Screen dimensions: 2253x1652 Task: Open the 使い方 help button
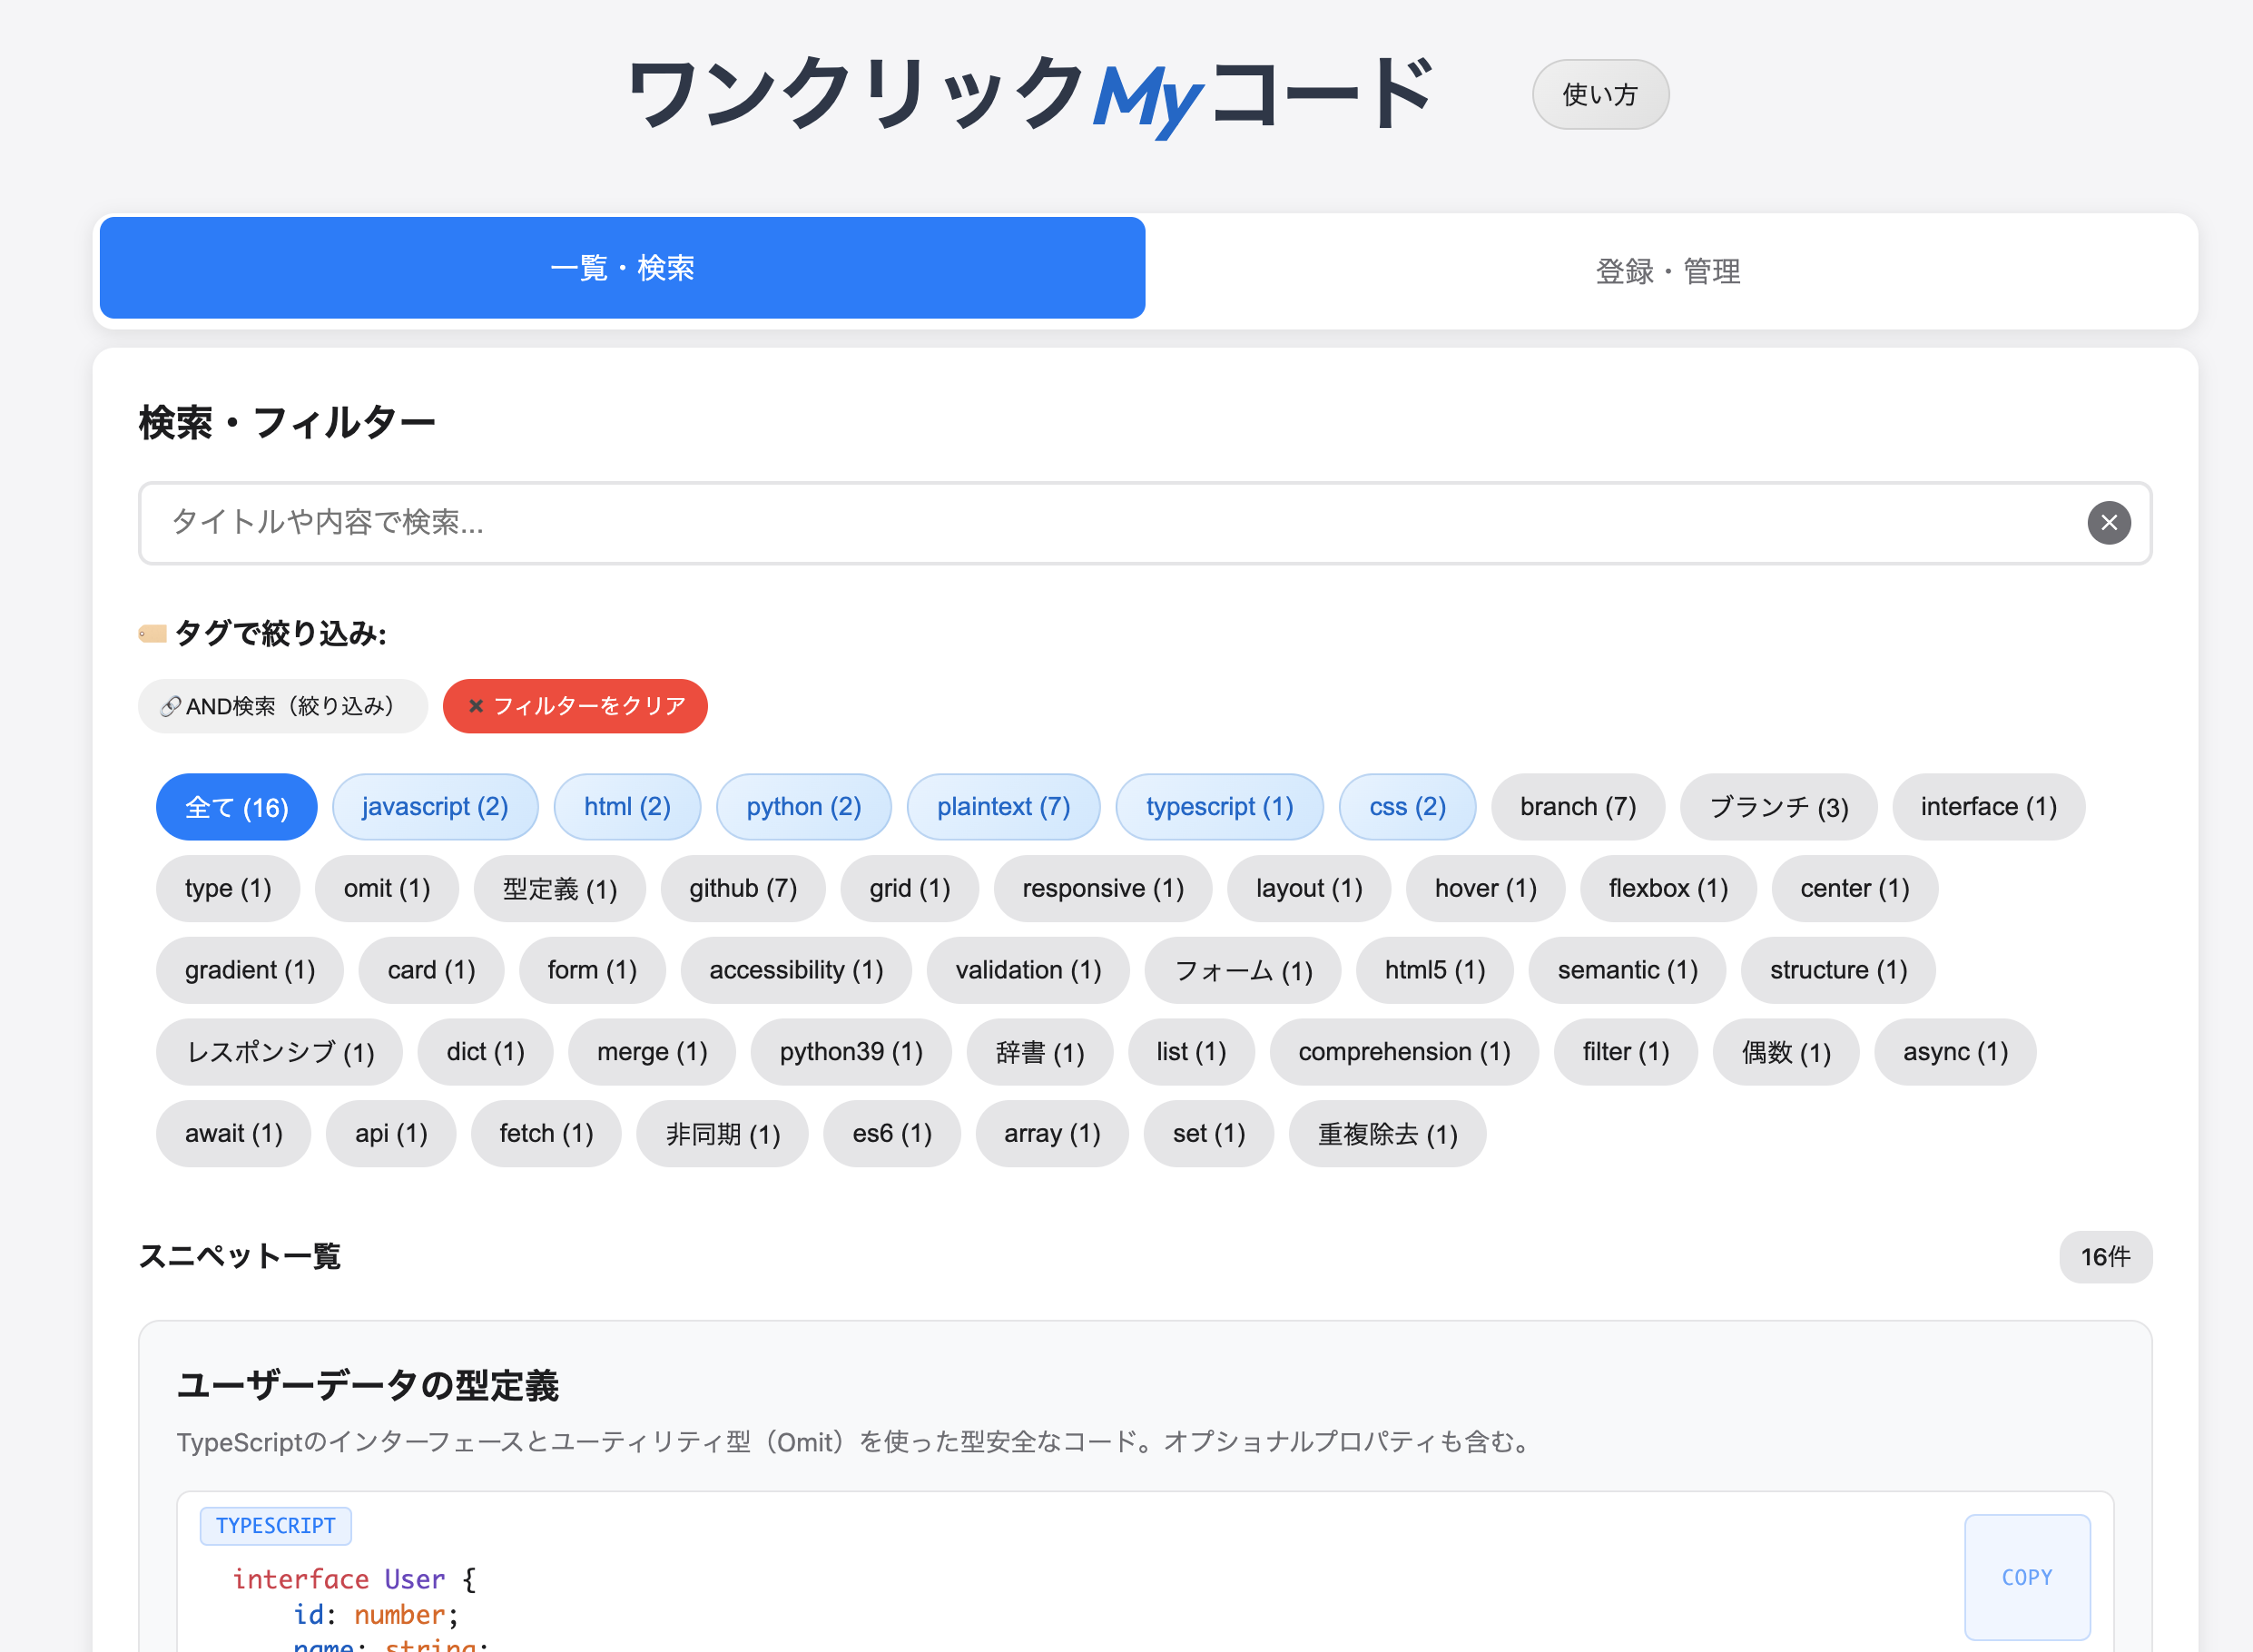pyautogui.click(x=1600, y=95)
